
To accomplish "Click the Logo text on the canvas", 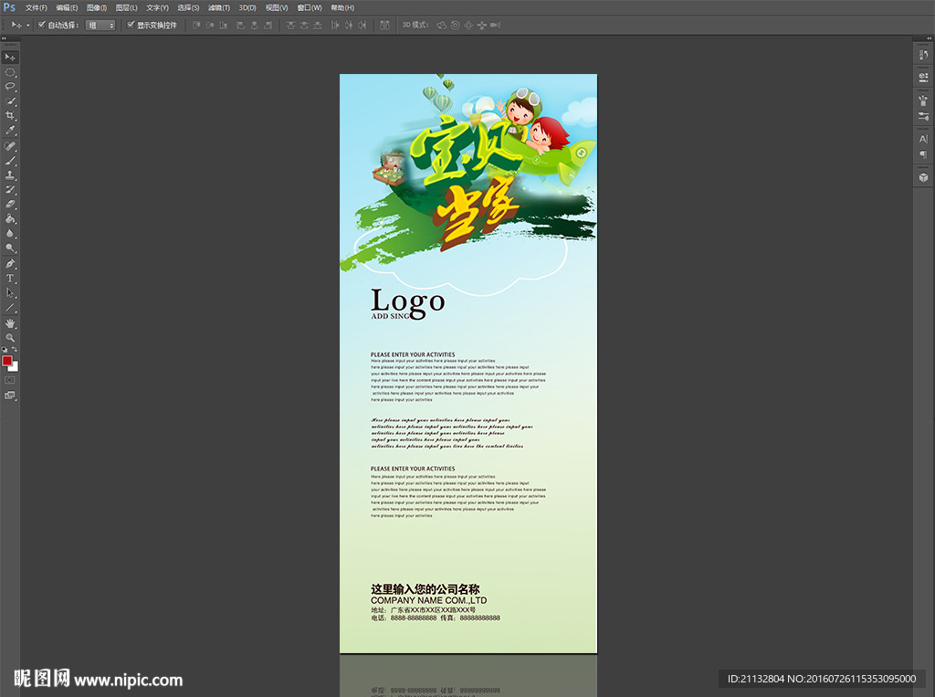I will coord(408,301).
